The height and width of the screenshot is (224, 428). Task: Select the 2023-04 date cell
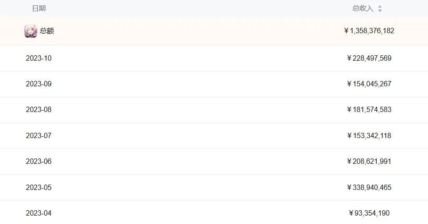click(39, 213)
